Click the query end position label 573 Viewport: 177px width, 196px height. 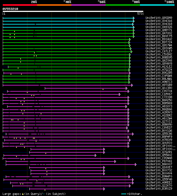coord(140,14)
